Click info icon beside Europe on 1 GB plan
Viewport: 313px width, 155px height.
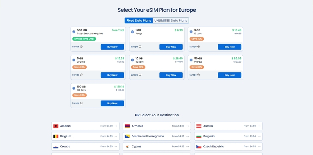click(x=140, y=47)
